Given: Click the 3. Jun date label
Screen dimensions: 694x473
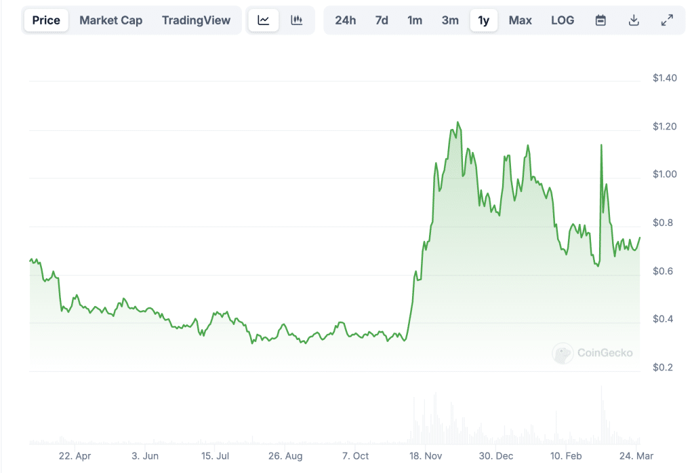Looking at the screenshot, I should 145,456.
